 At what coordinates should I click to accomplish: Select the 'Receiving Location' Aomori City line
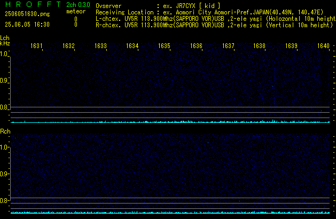[209, 12]
